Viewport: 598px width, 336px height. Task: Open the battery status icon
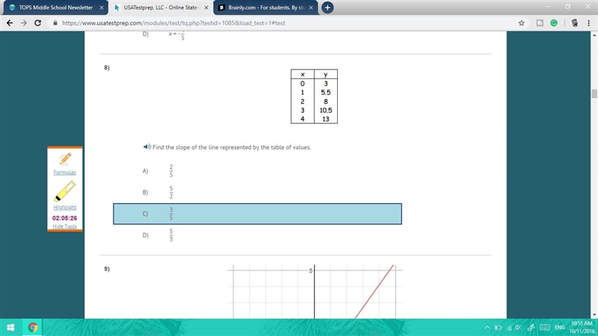tap(498, 327)
